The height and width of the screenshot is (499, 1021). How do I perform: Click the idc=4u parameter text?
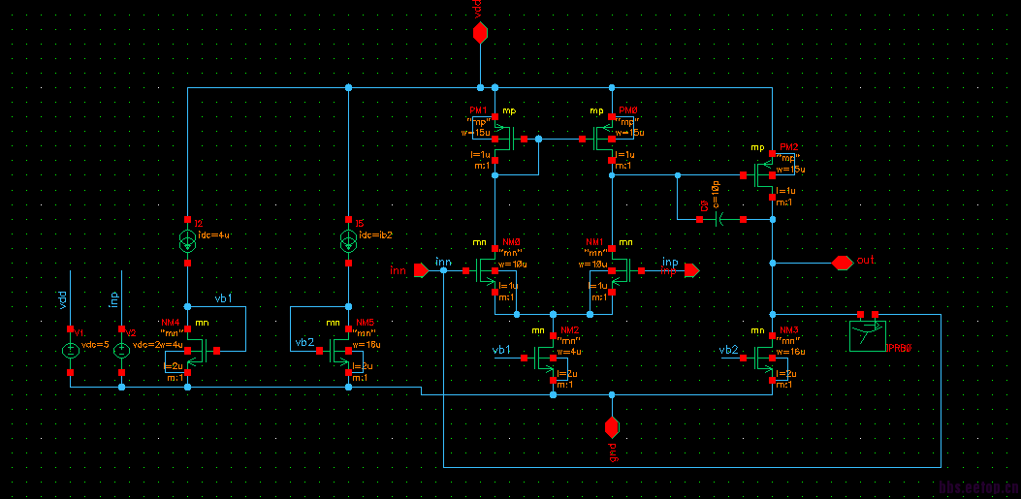(x=213, y=234)
